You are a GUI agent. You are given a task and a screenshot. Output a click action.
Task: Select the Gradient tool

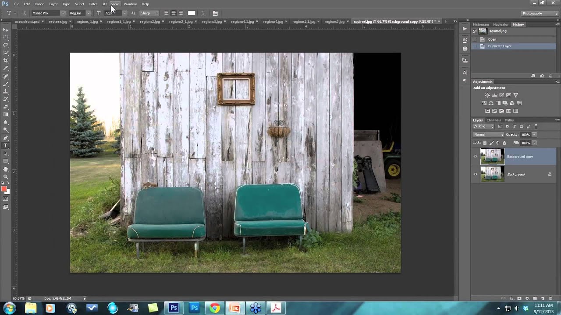pyautogui.click(x=6, y=115)
